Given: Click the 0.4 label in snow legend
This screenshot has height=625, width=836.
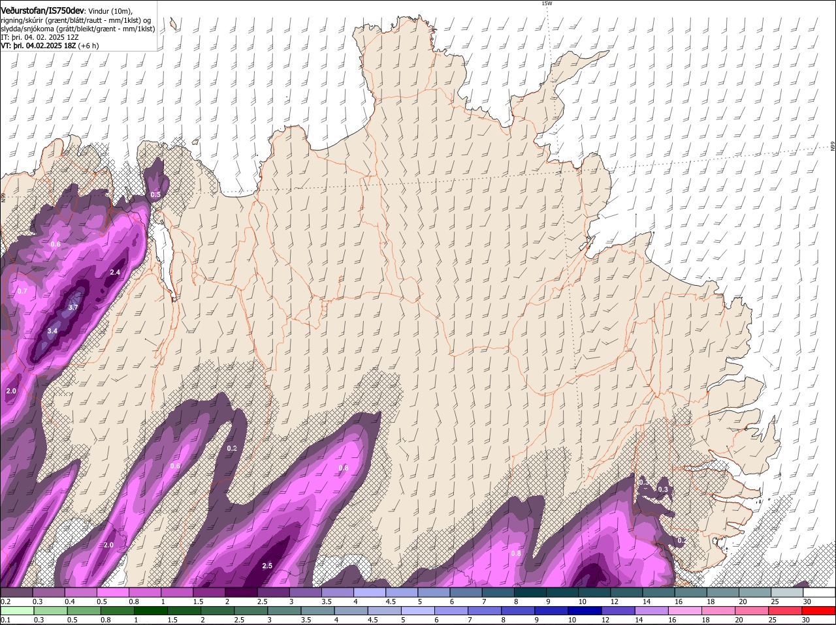Looking at the screenshot, I should point(70,602).
